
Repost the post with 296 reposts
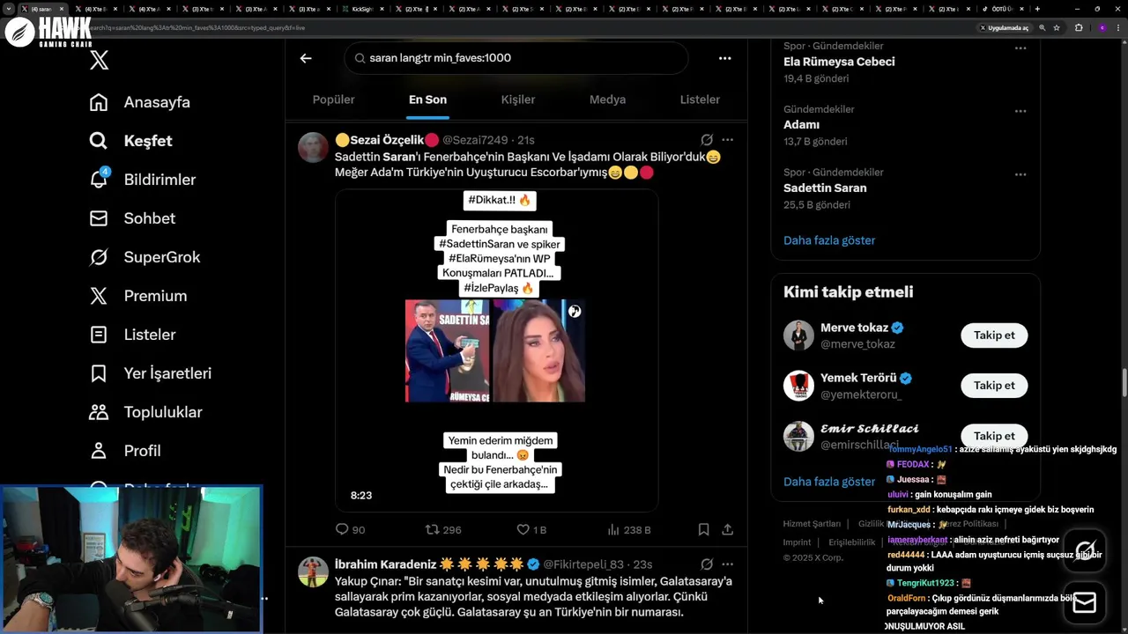pos(443,529)
